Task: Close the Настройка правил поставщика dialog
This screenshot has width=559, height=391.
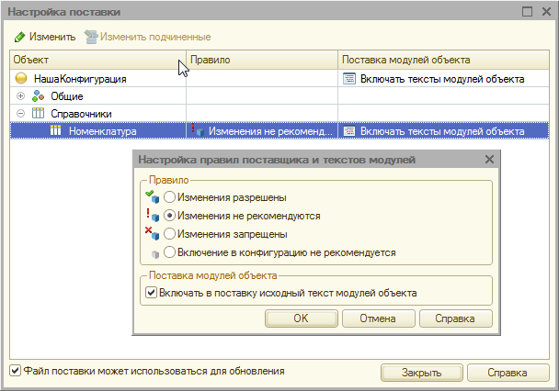Action: (489, 159)
